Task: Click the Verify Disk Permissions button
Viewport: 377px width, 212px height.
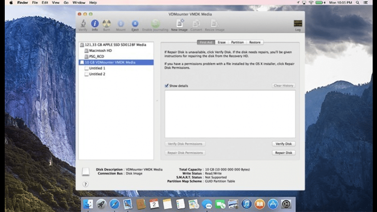Action: pyautogui.click(x=185, y=144)
